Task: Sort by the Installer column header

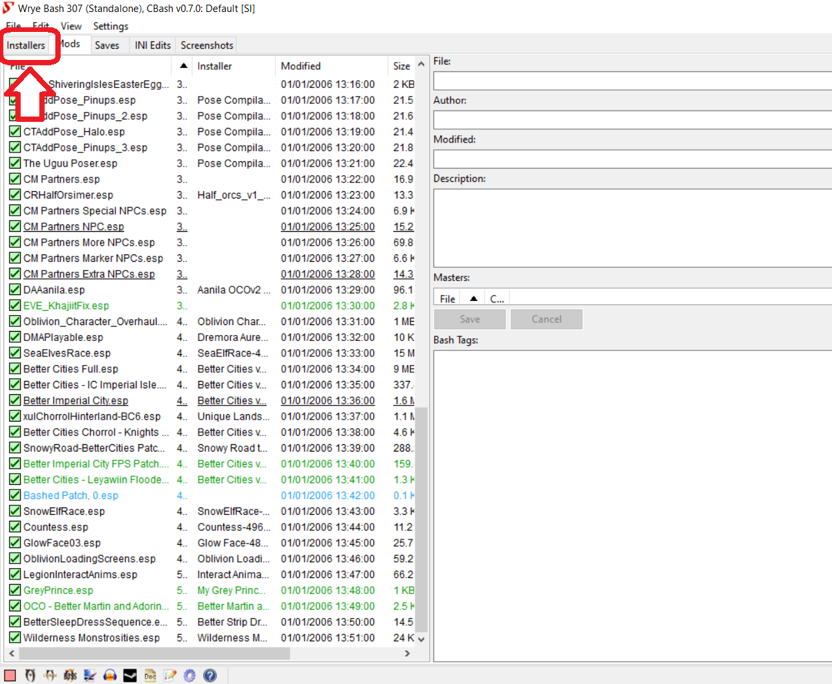Action: tap(233, 66)
